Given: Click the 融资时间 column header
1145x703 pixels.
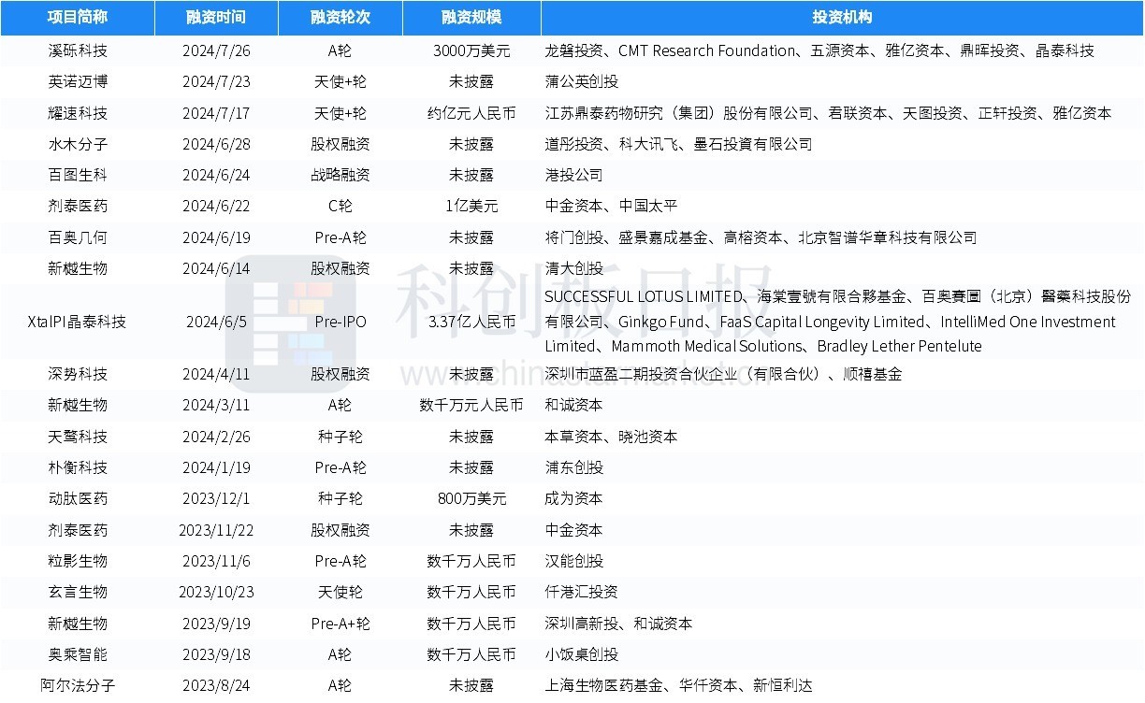Looking at the screenshot, I should click(216, 18).
